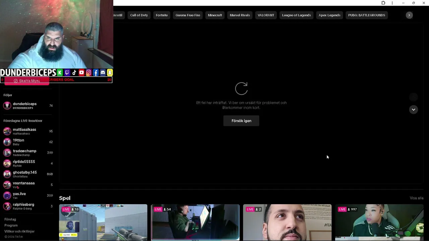Viewport: 429px width, 241px height.
Task: Click the Kick logo in the stream overlay
Action: pyautogui.click(x=60, y=73)
